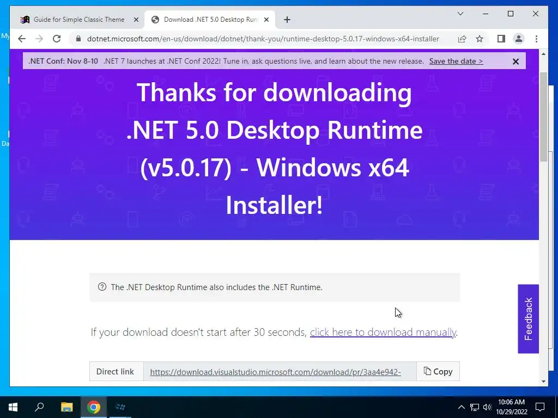Select the Download .NET 5.0 Desktop Runtime tab

click(210, 20)
